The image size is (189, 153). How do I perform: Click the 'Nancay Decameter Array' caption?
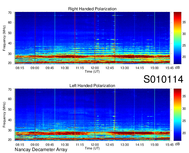coord(41,150)
